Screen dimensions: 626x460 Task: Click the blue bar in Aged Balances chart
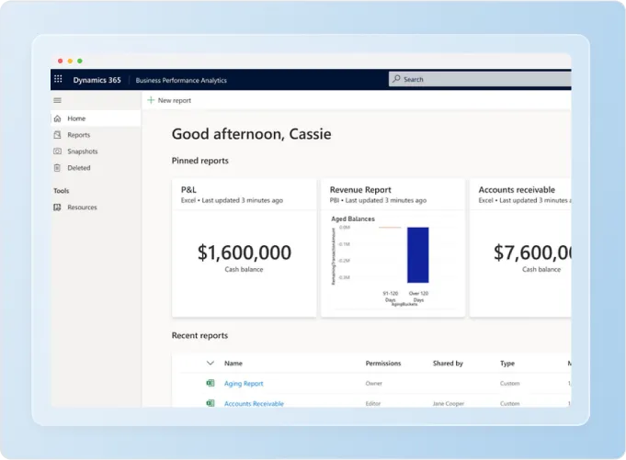418,254
